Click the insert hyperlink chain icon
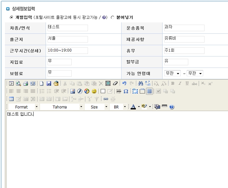 [106, 99]
